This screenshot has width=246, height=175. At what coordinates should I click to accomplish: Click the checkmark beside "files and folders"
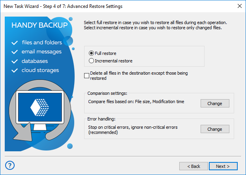pyautogui.click(x=15, y=42)
